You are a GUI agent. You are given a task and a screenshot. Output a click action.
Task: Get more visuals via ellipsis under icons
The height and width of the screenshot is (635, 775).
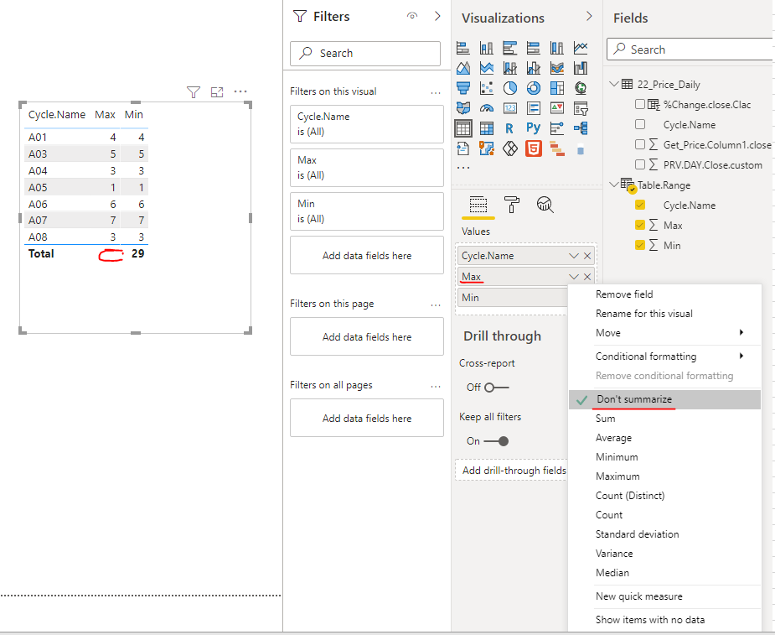pos(463,168)
